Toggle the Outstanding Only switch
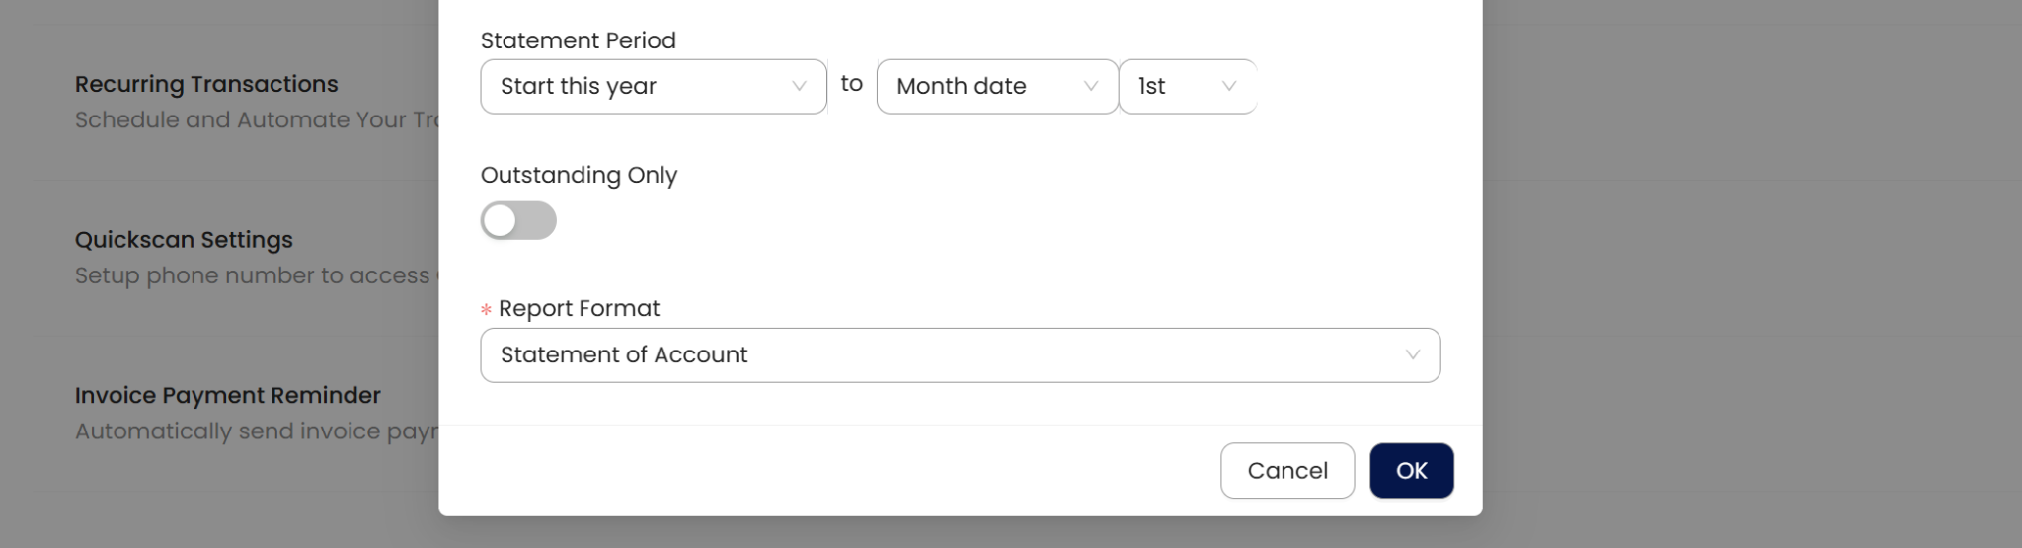Screen dimensions: 2022x548 point(518,220)
